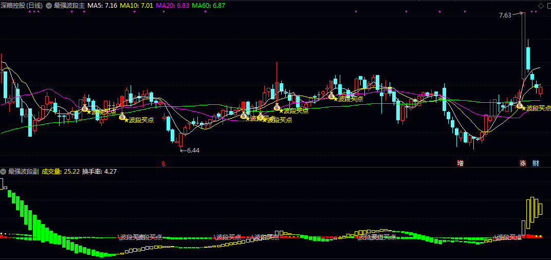Select the yellow MA10: 7.01 label

[136, 6]
